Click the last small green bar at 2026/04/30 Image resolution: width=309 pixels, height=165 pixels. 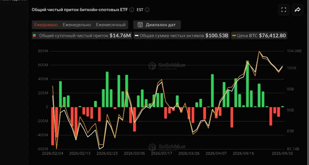point(282,107)
